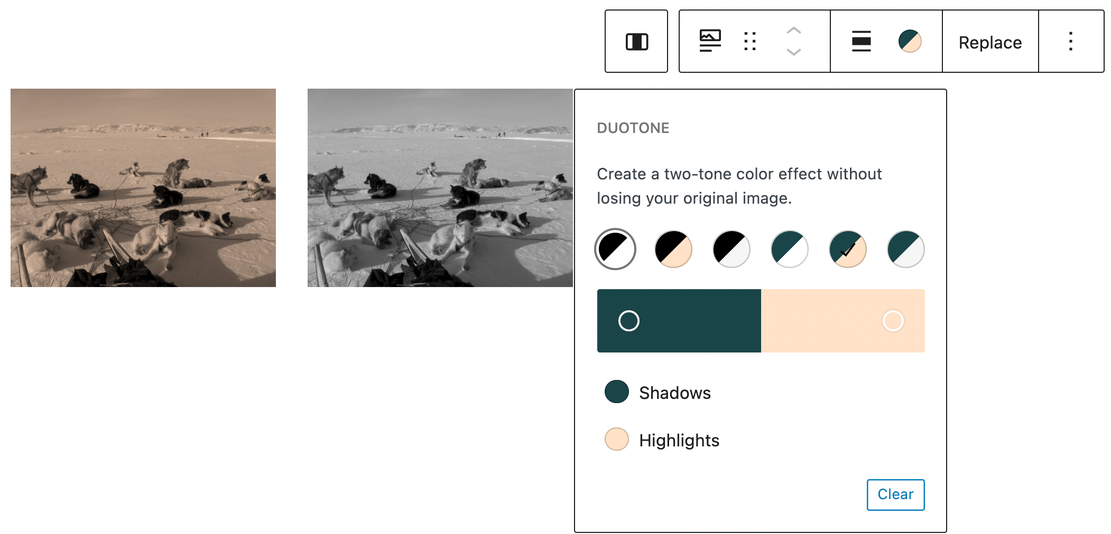Move block up with the up chevron
This screenshot has height=534, width=1111.
793,31
